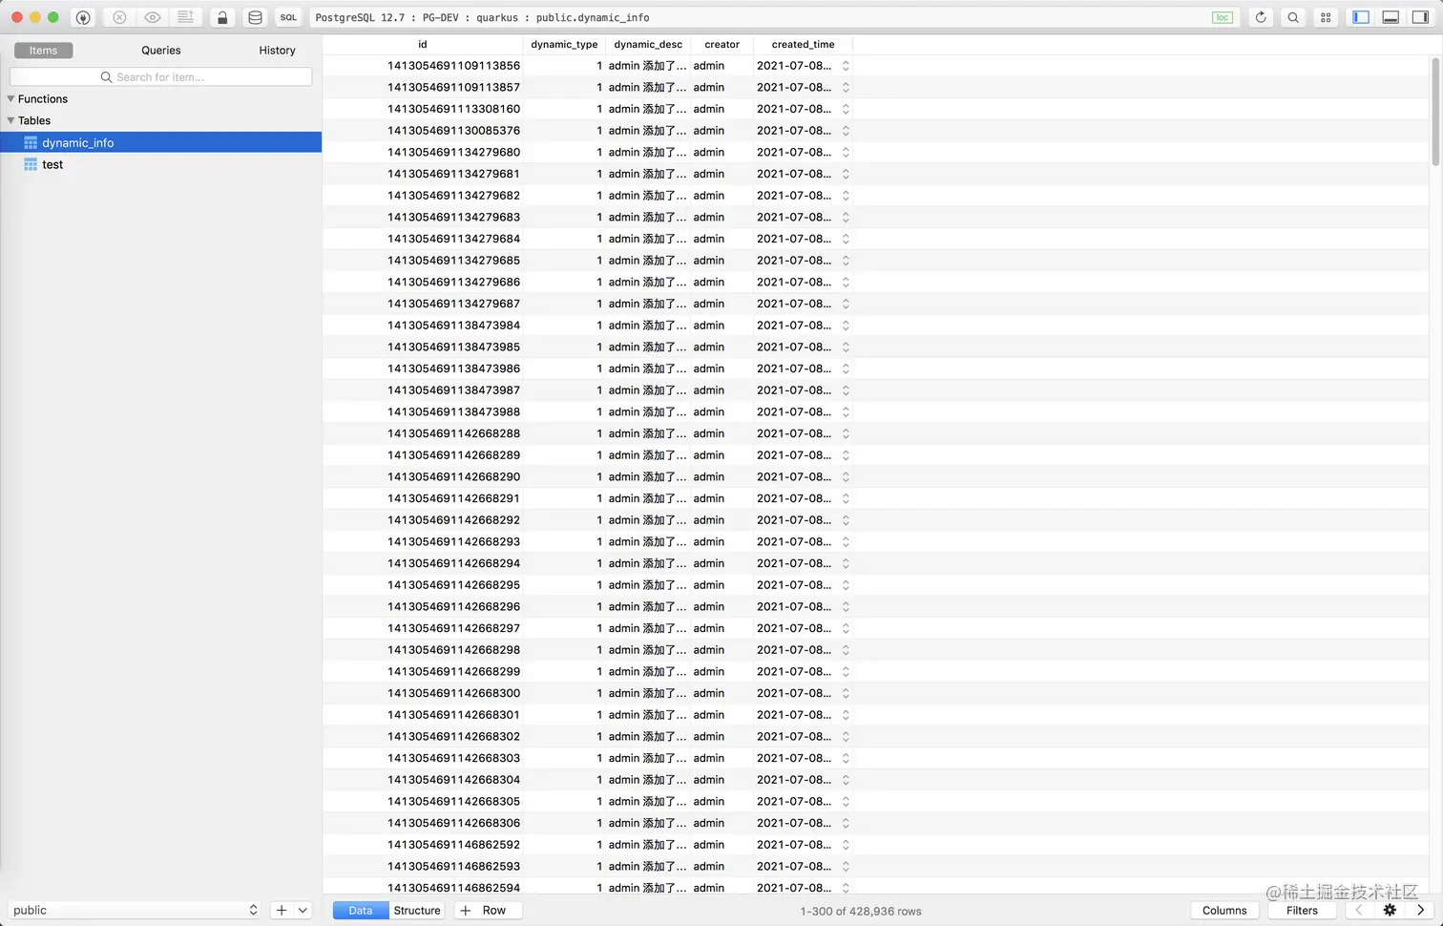1443x926 pixels.
Task: Collapse the Tables group
Action: [10, 120]
